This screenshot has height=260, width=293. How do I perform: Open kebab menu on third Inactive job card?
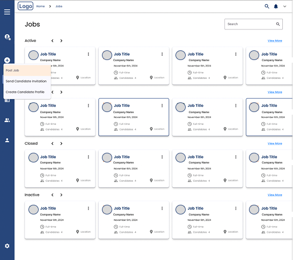(x=236, y=209)
